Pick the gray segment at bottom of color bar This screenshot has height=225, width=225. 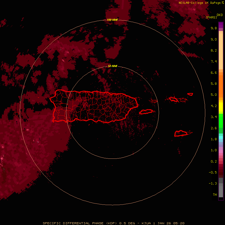click(x=221, y=191)
